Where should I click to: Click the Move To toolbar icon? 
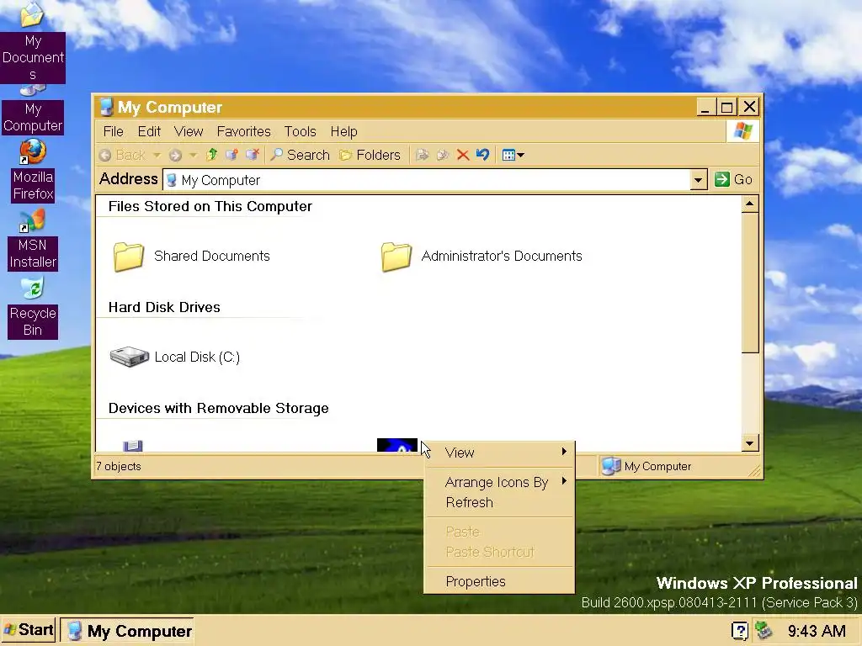[x=423, y=156]
